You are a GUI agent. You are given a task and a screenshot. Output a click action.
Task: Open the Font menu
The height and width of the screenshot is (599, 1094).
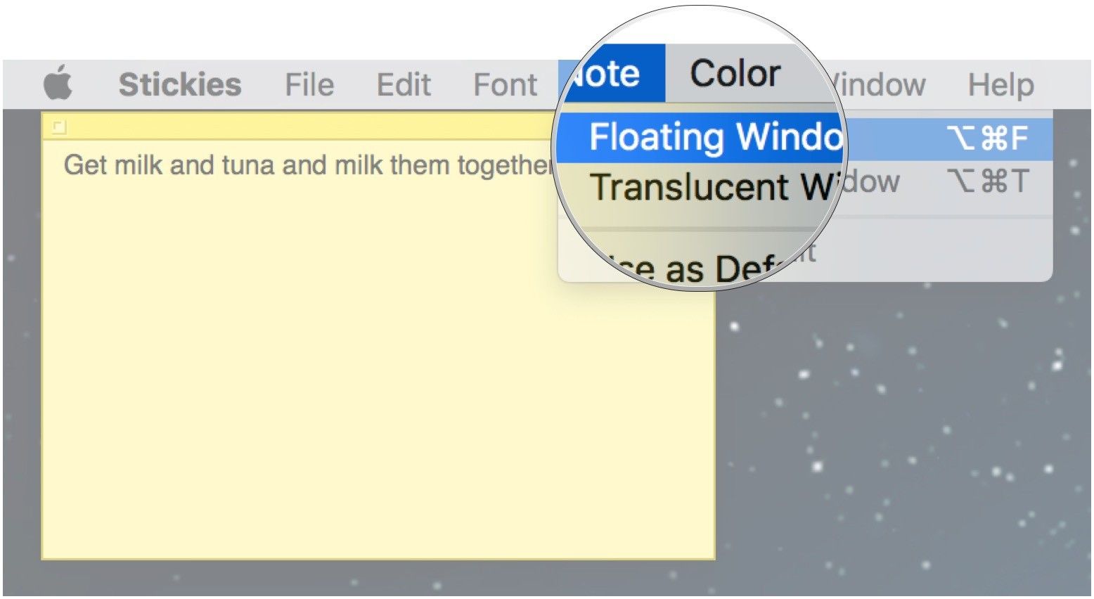tap(505, 84)
